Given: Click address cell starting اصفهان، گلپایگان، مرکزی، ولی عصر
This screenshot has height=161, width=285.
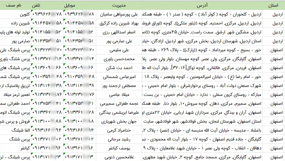Looking at the screenshot, I should [x=202, y=59].
